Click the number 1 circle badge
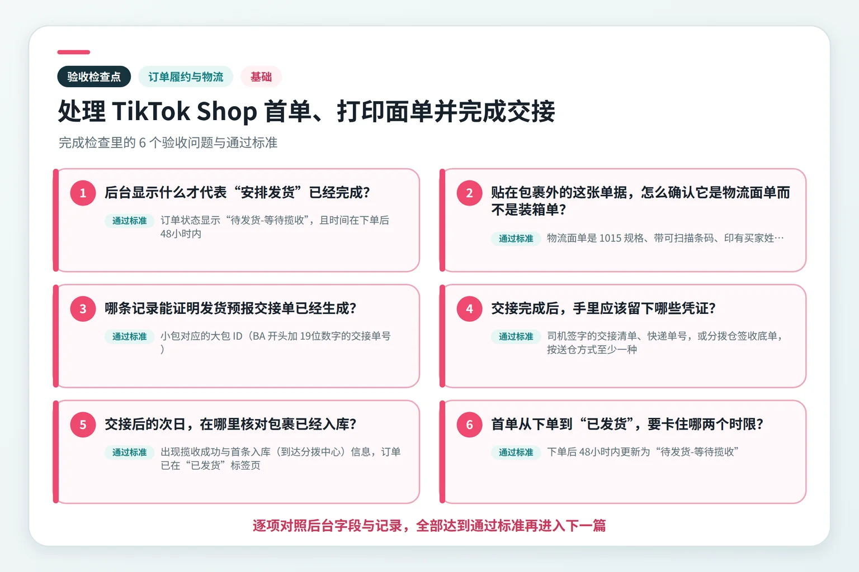 83,193
